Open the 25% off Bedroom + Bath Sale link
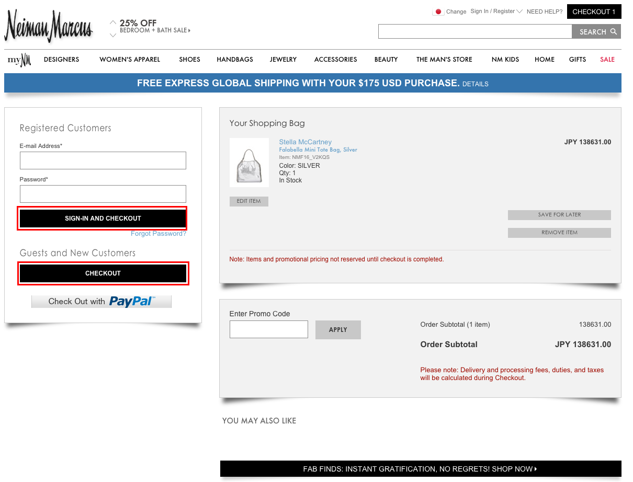 [155, 26]
